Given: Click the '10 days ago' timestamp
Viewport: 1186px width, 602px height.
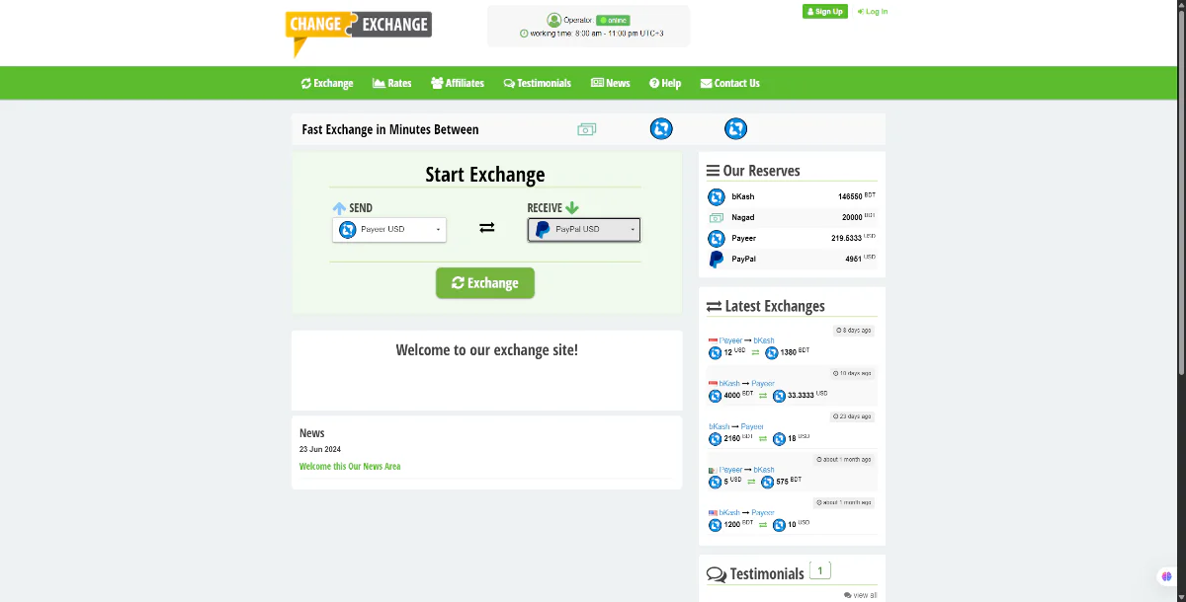Looking at the screenshot, I should coord(852,373).
